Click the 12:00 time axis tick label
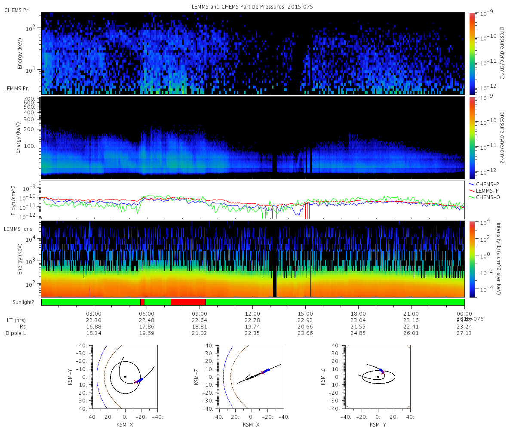The width and height of the screenshot is (516, 430). pos(252,313)
